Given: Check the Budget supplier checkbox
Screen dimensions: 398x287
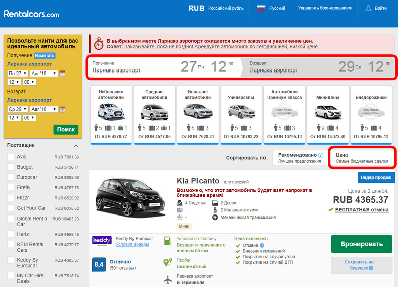Looking at the screenshot, I should pos(11,167).
